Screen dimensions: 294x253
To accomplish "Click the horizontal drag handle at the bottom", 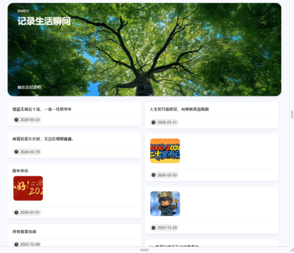I will pyautogui.click(x=145, y=250).
